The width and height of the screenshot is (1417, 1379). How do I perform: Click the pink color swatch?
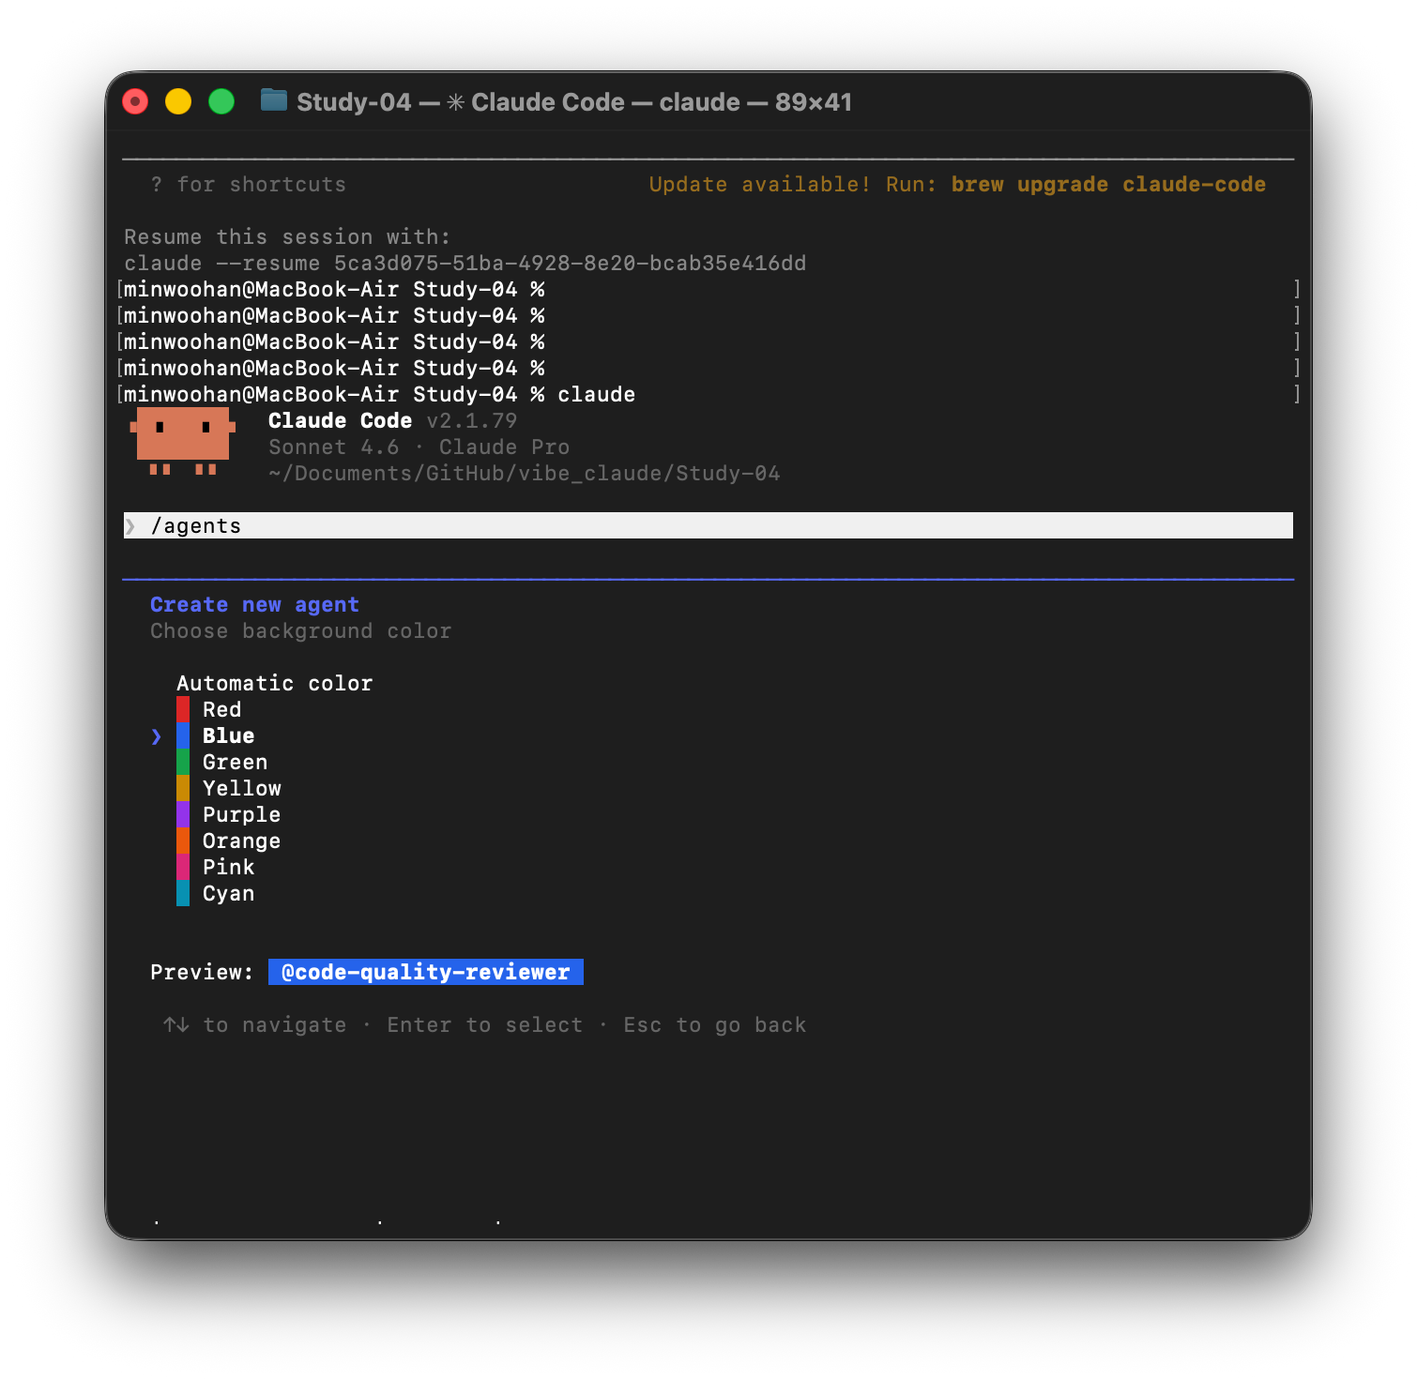point(183,868)
